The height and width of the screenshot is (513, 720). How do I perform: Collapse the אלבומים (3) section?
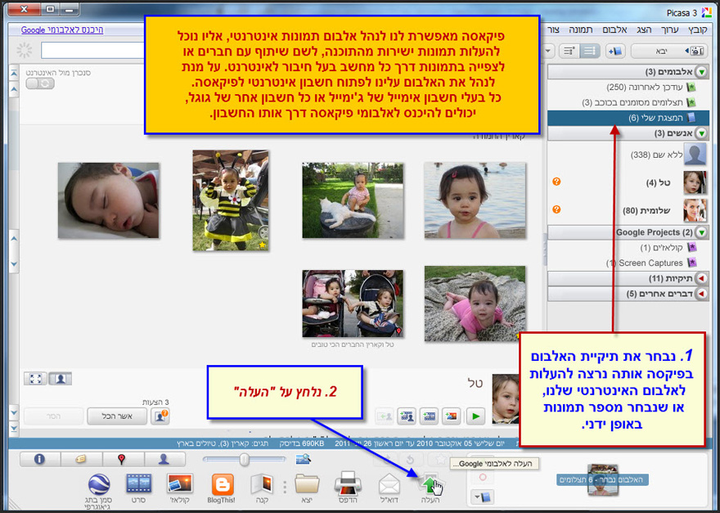[701, 72]
